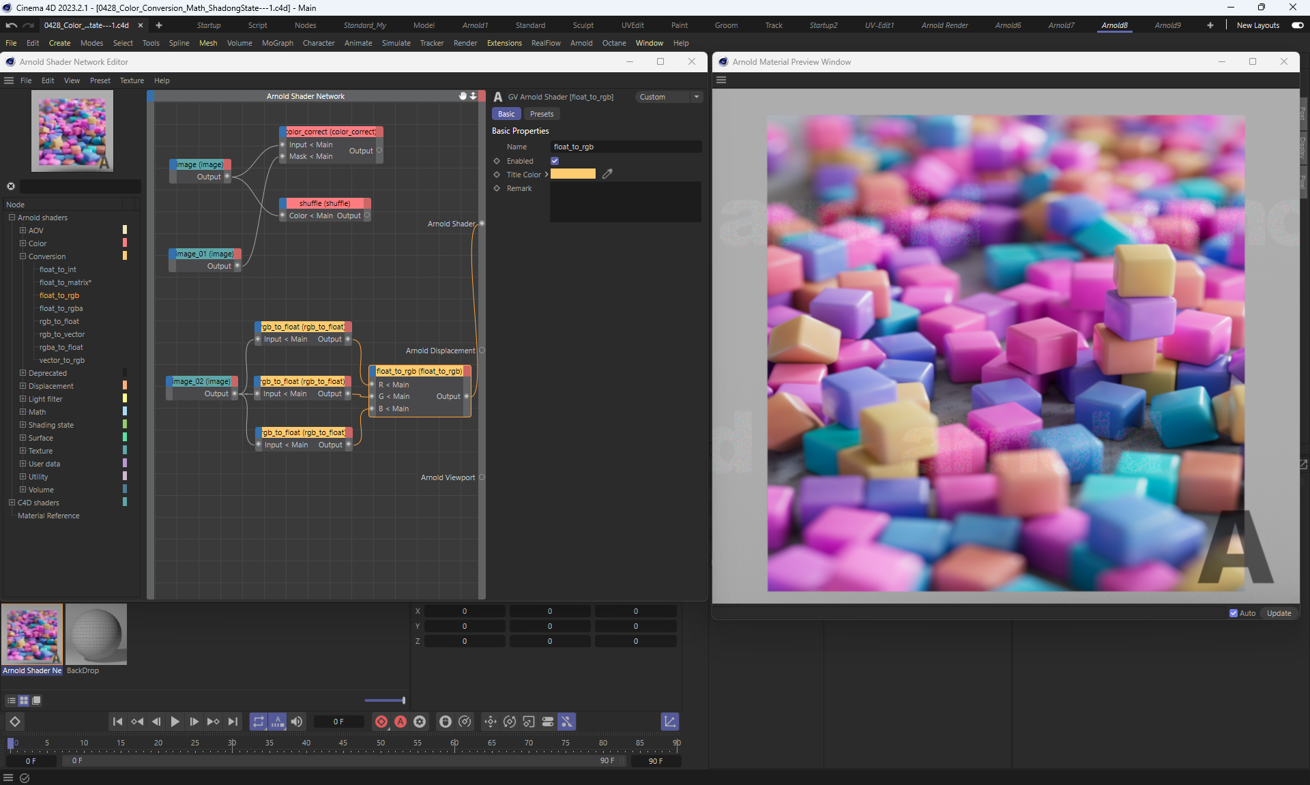Collapse the Conversion shader category
Image resolution: width=1310 pixels, height=785 pixels.
23,256
